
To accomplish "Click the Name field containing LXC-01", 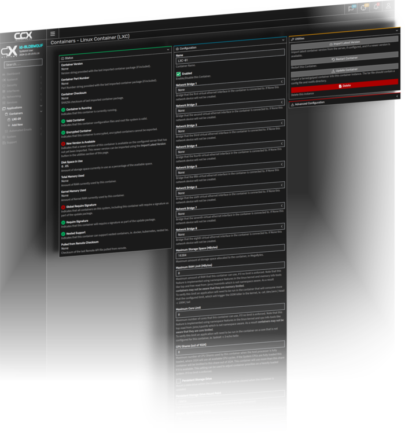I will point(230,57).
